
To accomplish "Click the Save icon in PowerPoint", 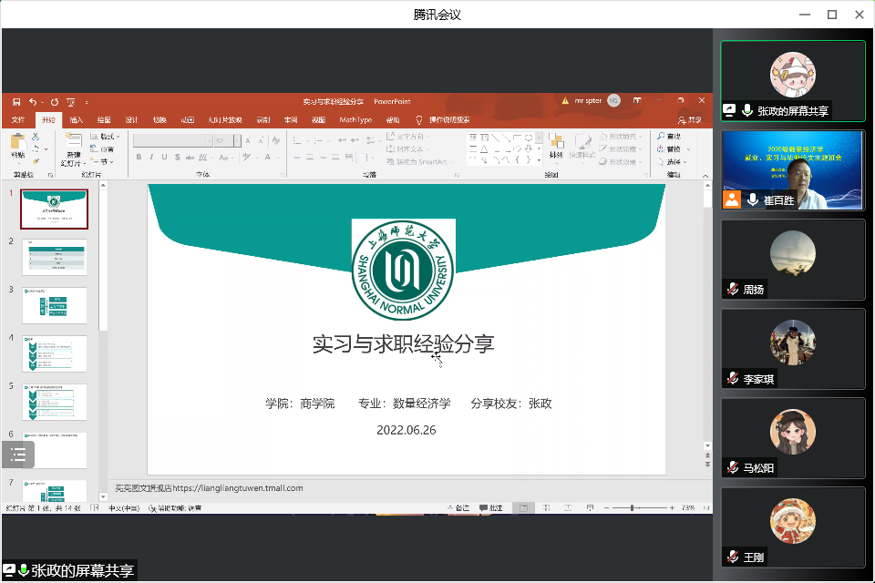I will pyautogui.click(x=16, y=102).
